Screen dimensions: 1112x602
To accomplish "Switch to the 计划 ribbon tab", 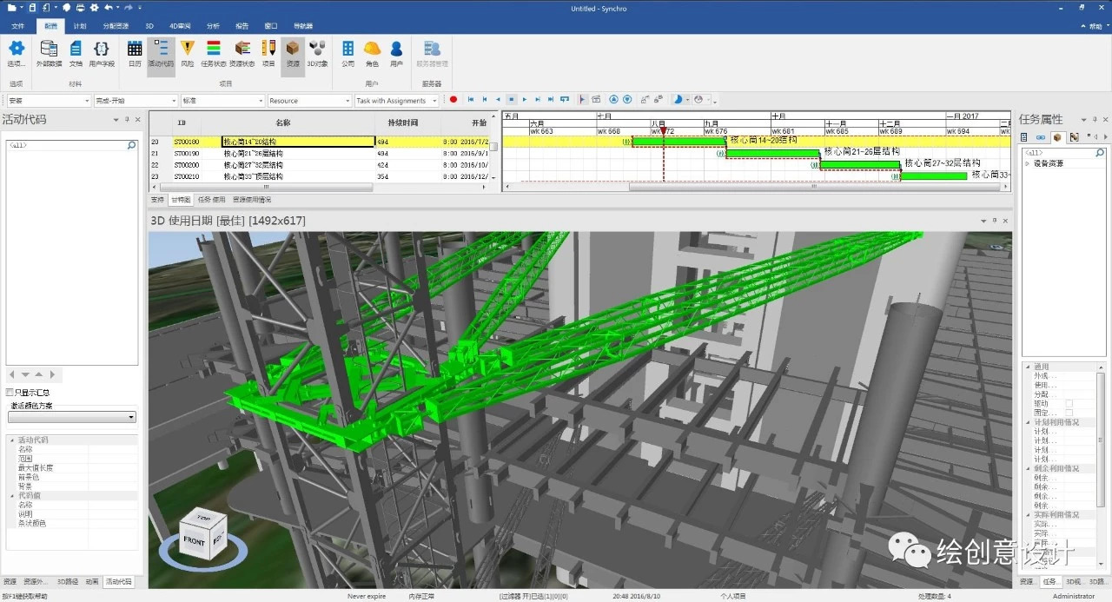I will 80,26.
